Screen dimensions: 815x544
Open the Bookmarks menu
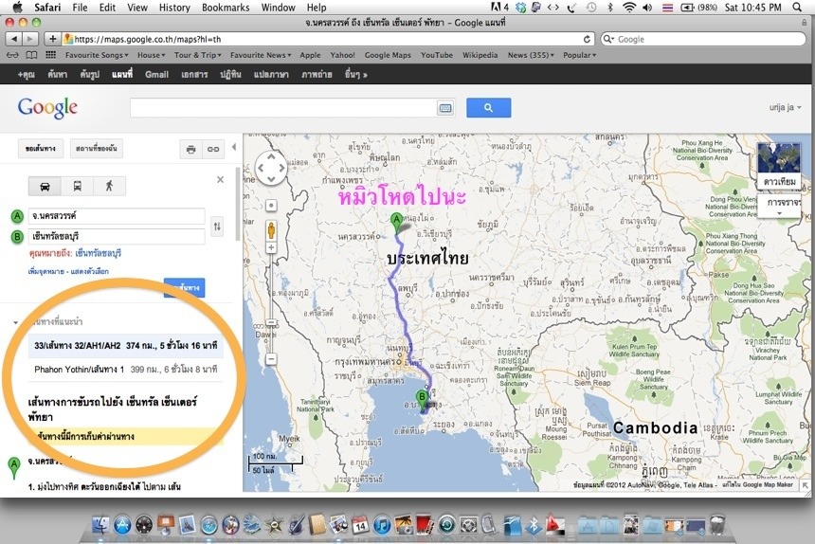(x=226, y=8)
